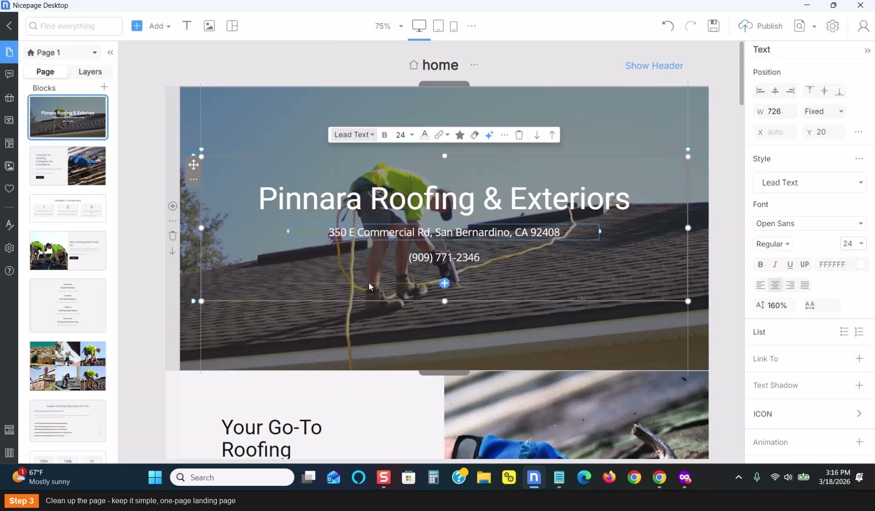Open text color tool in floating toolbar
The image size is (875, 511).
425,135
